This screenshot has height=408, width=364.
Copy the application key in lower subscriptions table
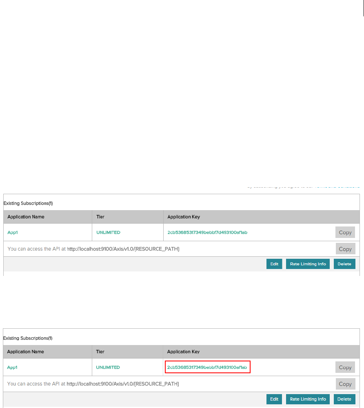[x=345, y=368]
